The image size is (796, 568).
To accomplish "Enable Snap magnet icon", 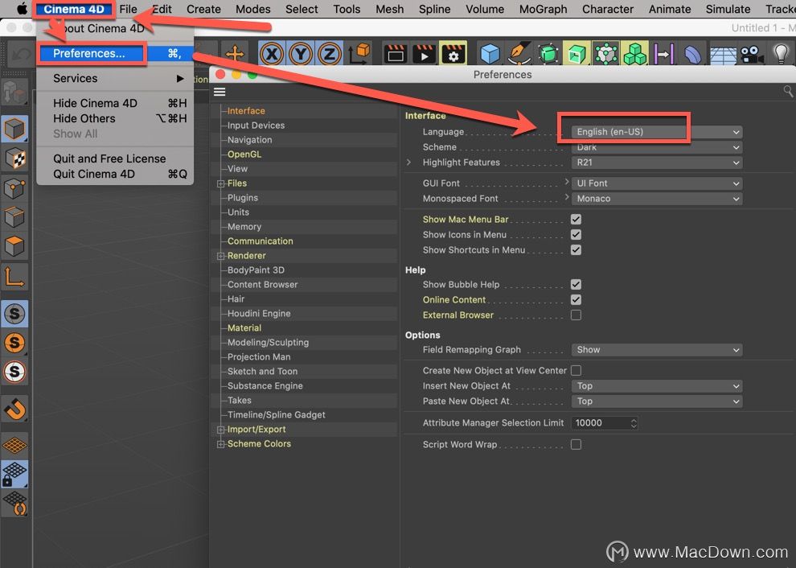I will pyautogui.click(x=14, y=409).
